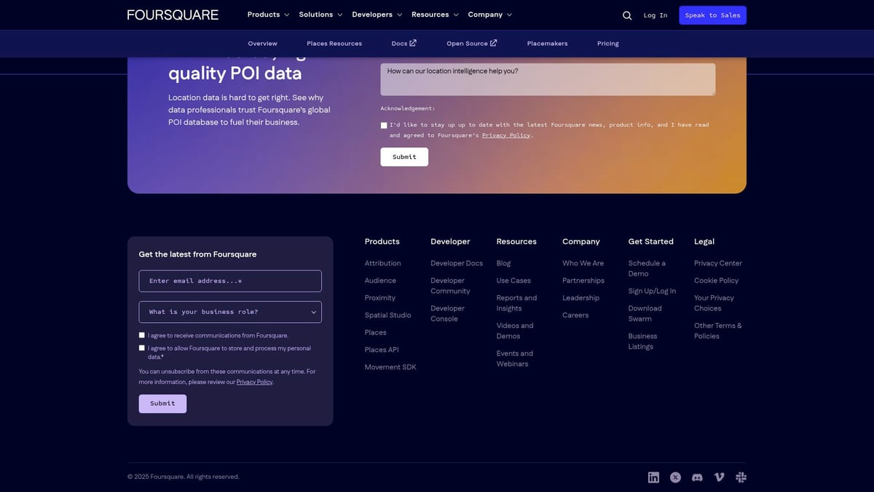Open Events and Webinars footer link
The height and width of the screenshot is (492, 874).
coord(515,359)
